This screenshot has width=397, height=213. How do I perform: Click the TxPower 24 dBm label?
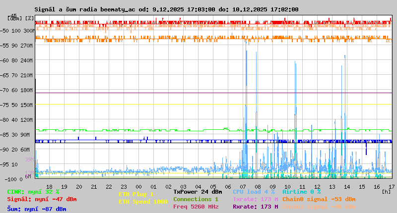point(198,192)
